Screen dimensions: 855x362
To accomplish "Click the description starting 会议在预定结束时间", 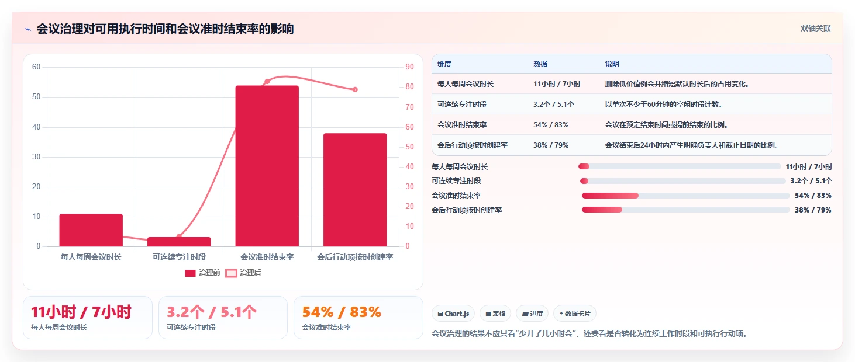I will tap(667, 125).
